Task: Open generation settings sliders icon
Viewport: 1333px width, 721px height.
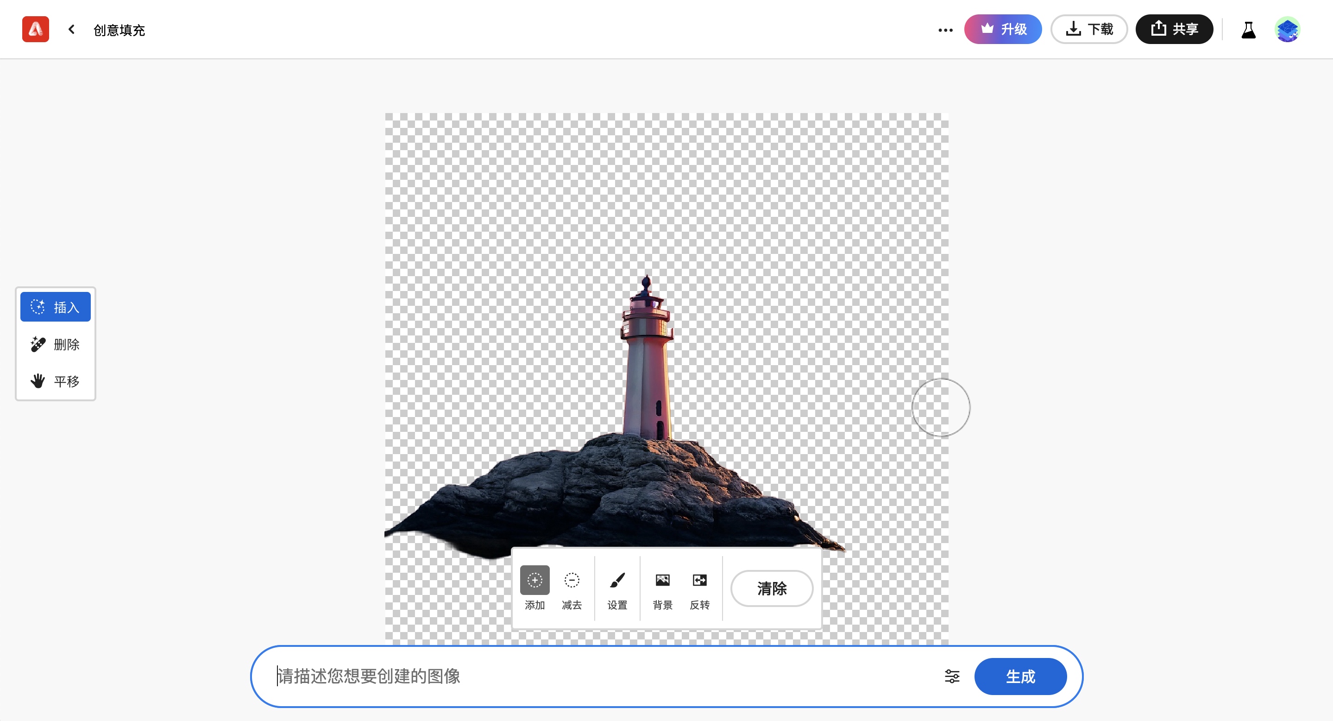Action: pos(952,677)
